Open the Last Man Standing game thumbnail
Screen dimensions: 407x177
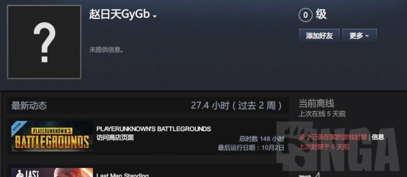[52, 173]
